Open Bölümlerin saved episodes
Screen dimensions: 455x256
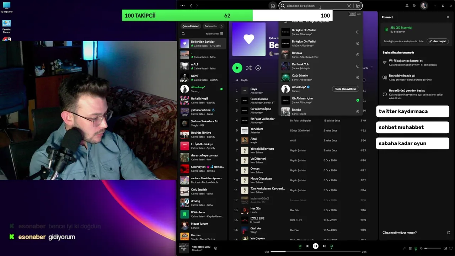pyautogui.click(x=202, y=214)
